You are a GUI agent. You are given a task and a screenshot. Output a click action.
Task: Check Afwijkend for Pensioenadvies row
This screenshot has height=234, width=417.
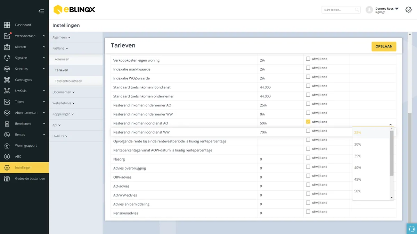(308, 212)
